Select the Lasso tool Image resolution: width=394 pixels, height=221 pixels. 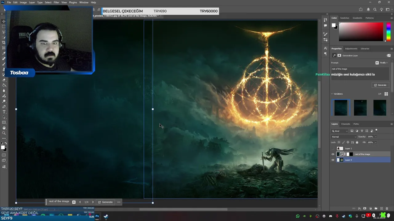[4, 32]
